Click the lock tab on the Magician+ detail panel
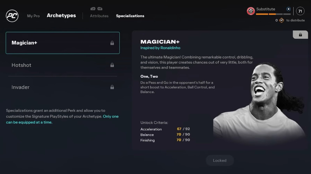Viewport: 311px width, 174px height. [x=300, y=34]
